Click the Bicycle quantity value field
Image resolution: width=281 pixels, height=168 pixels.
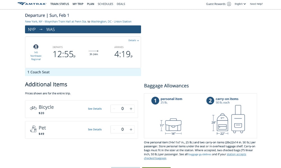[x=123, y=109]
